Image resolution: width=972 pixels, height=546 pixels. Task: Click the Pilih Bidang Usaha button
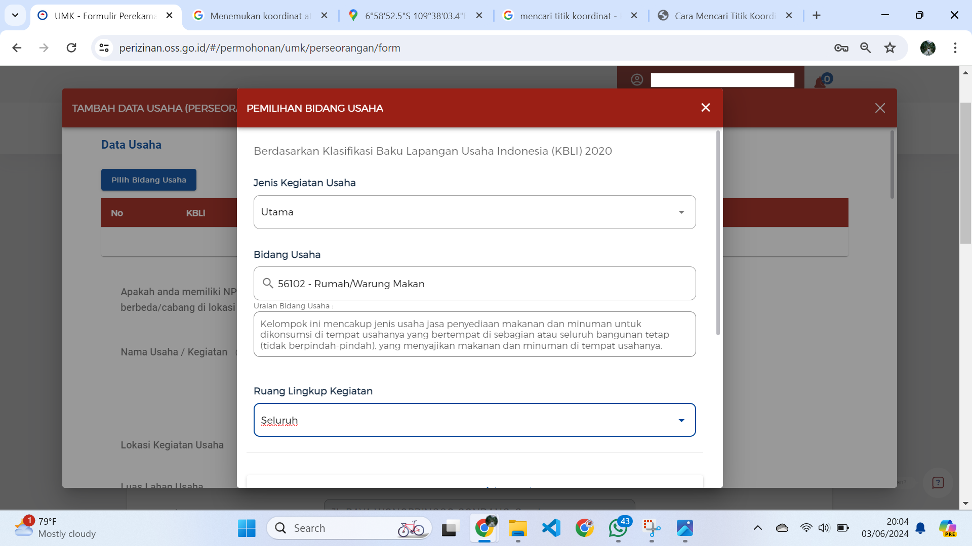(149, 179)
